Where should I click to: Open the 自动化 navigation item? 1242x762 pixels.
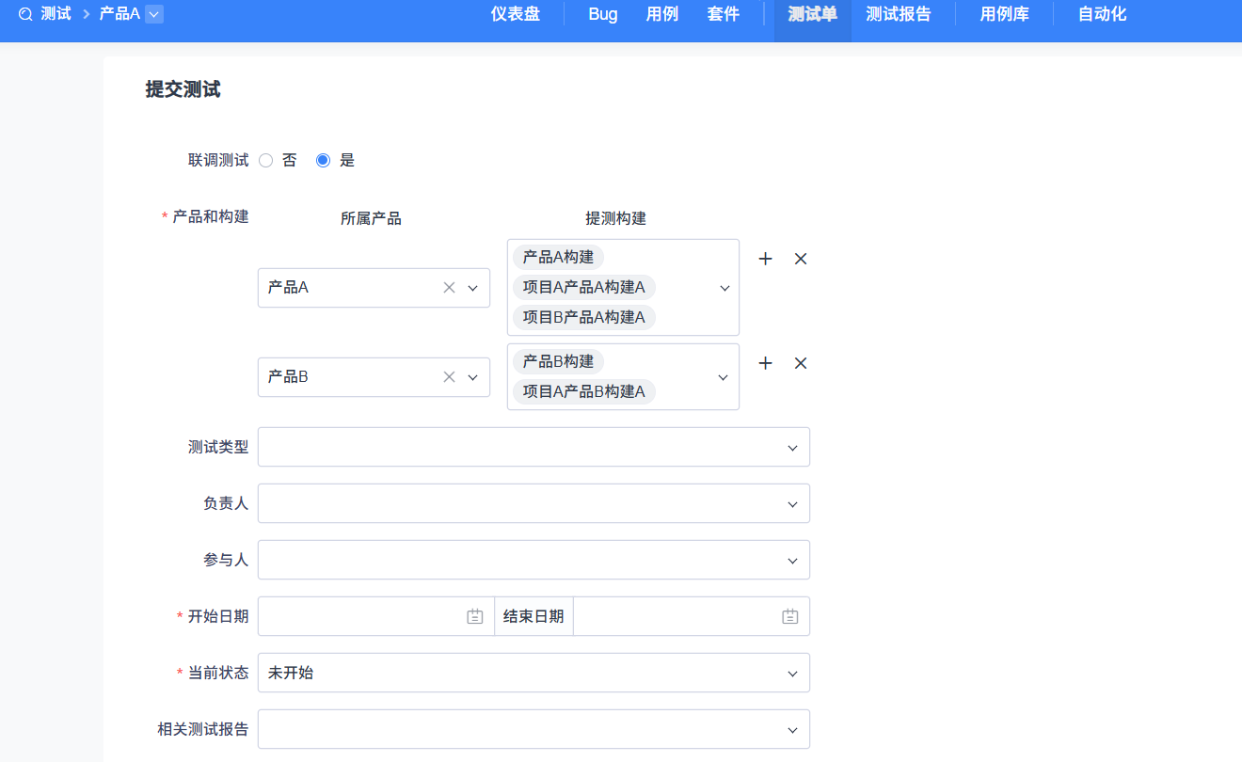(x=1102, y=14)
